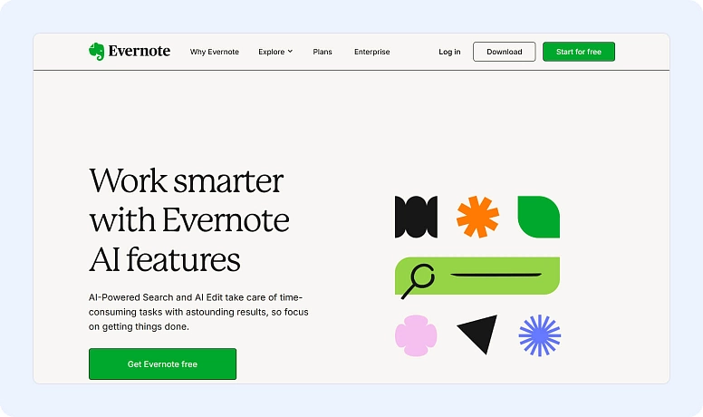Click the green leaf shape

tap(538, 217)
